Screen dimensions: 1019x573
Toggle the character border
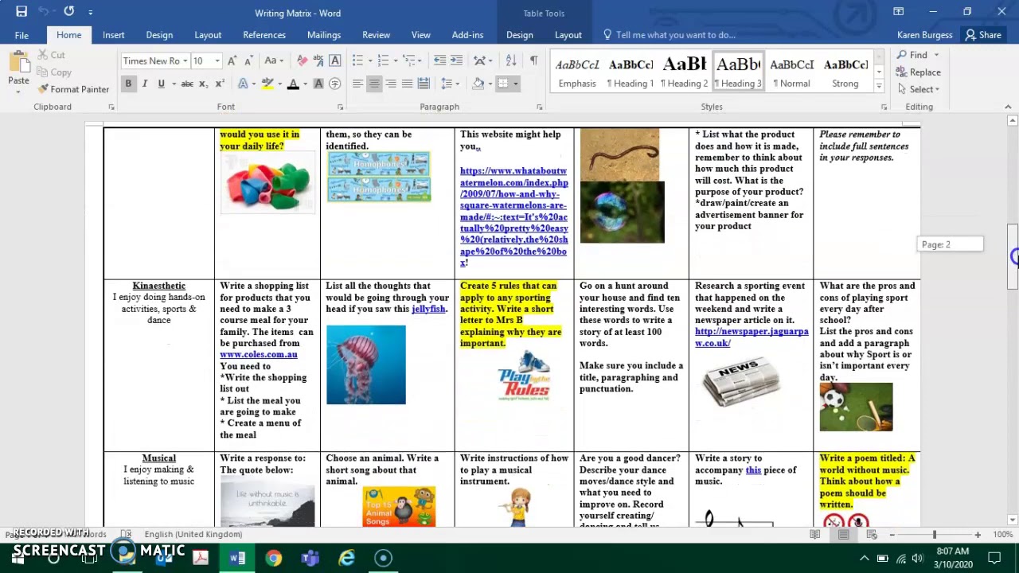pyautogui.click(x=335, y=60)
